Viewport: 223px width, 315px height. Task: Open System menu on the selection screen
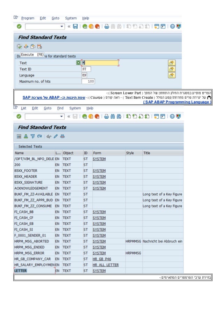[x=71, y=18]
